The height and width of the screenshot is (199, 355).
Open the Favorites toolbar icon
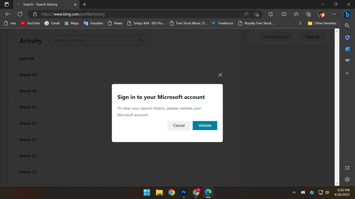point(296,14)
